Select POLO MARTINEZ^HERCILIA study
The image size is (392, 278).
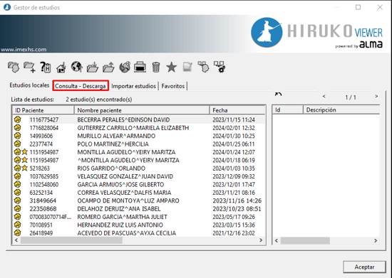pos(139,144)
